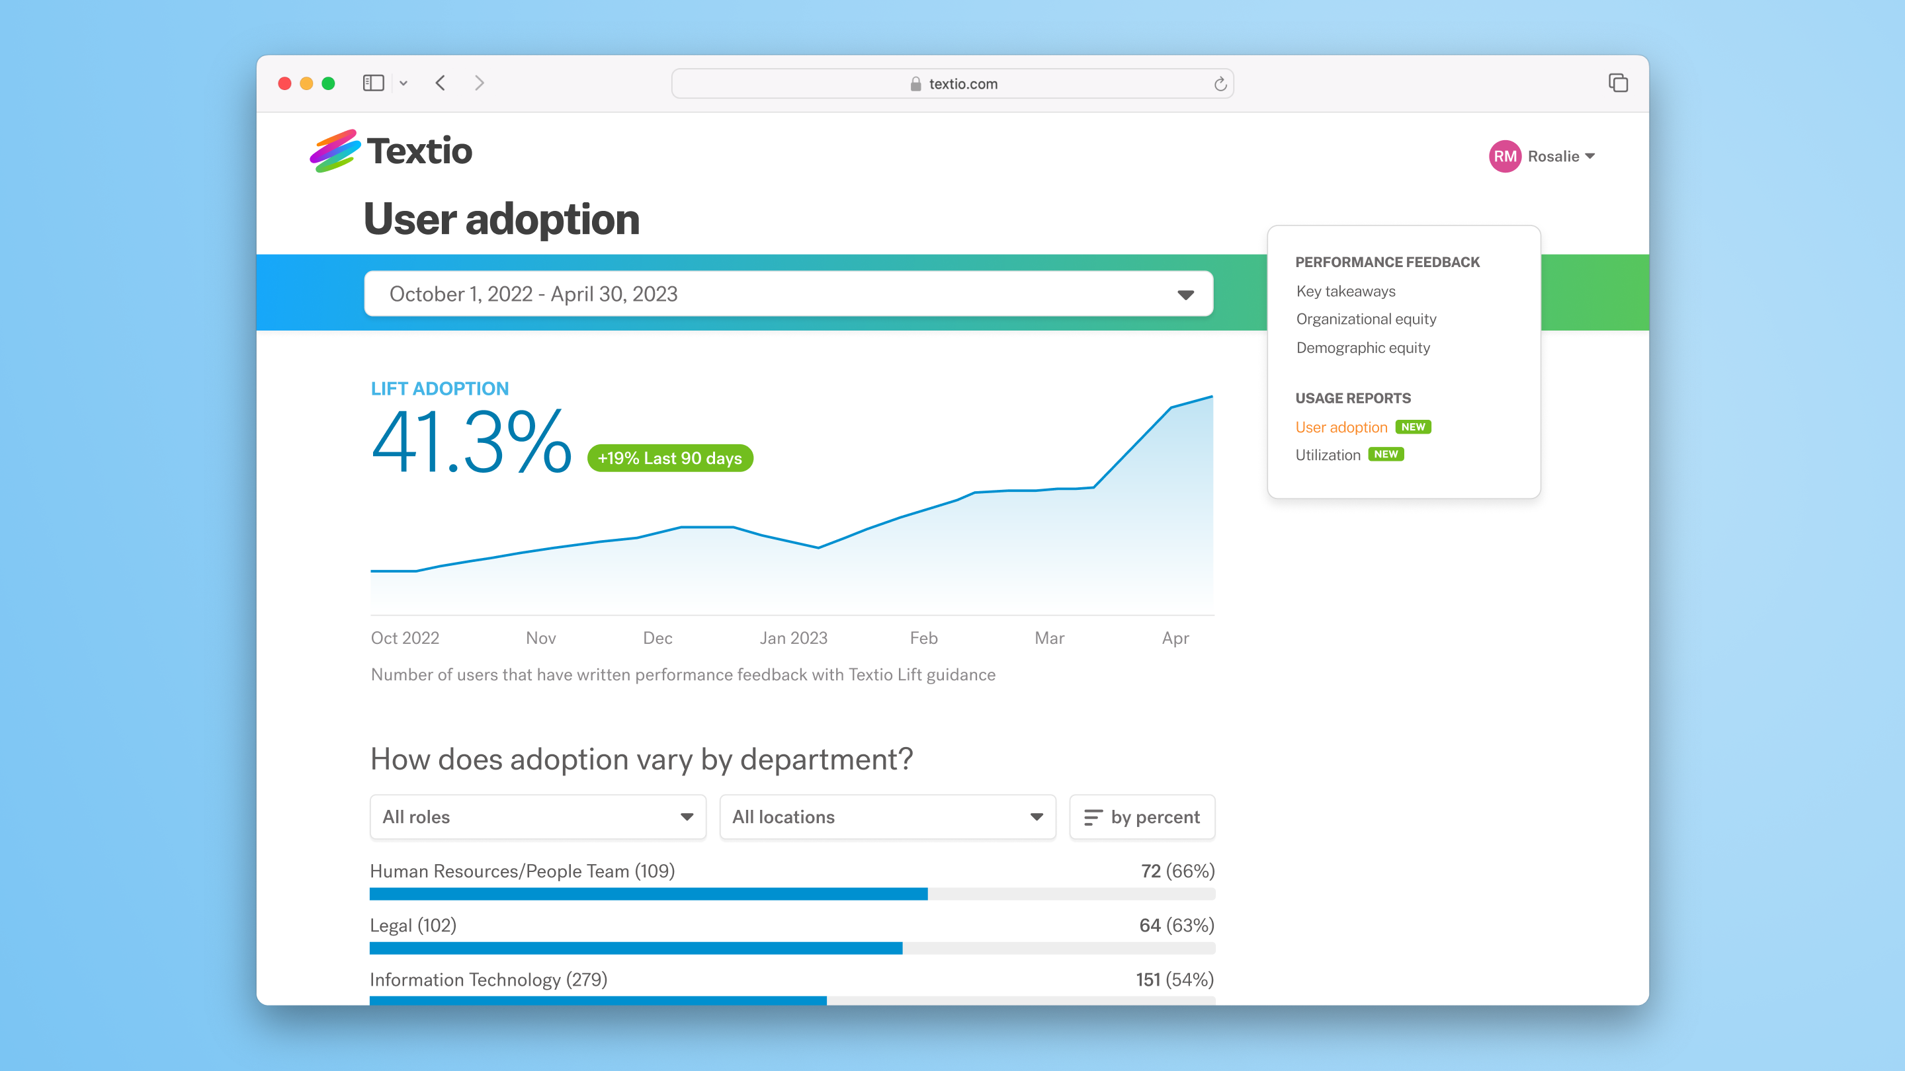Click the Jan 2023 axis label
1905x1071 pixels.
(x=794, y=637)
